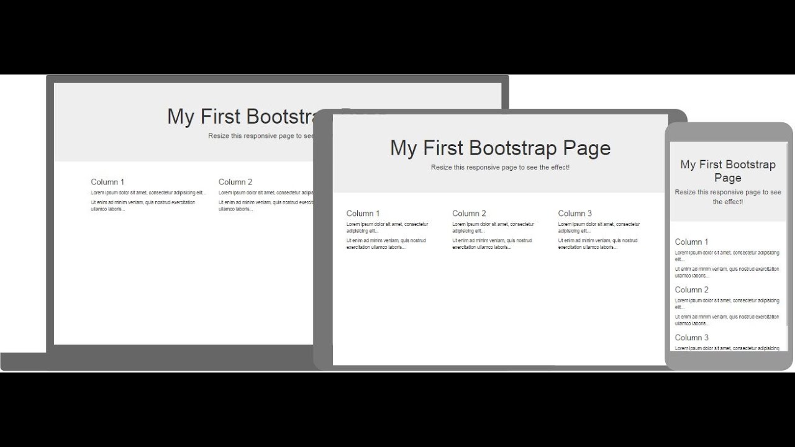Screen dimensions: 795x447
Task: Click the 'Ut enim' paragraph under tablet Column 2
Action: pyautogui.click(x=492, y=244)
